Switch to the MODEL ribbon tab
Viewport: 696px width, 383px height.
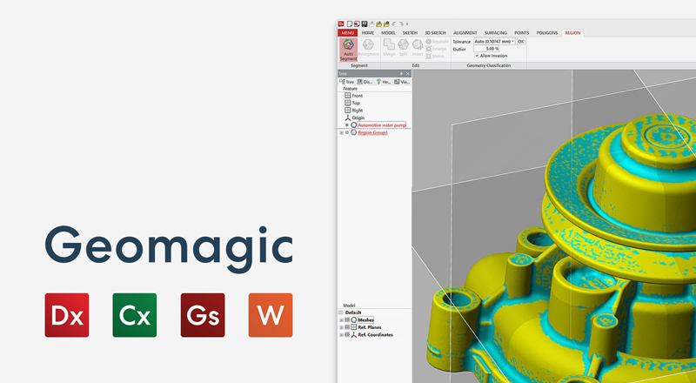pos(388,33)
